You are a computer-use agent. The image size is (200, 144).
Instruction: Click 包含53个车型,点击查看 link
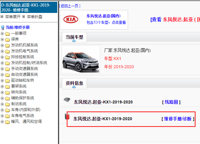pyautogui.click(x=106, y=22)
